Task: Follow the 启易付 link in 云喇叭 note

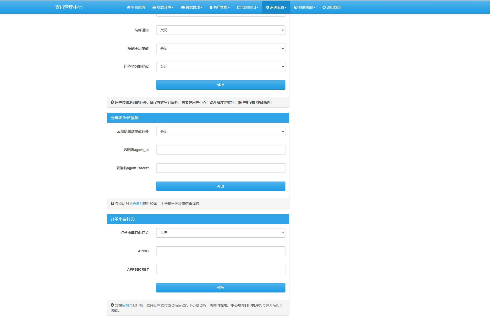Action: (x=138, y=204)
